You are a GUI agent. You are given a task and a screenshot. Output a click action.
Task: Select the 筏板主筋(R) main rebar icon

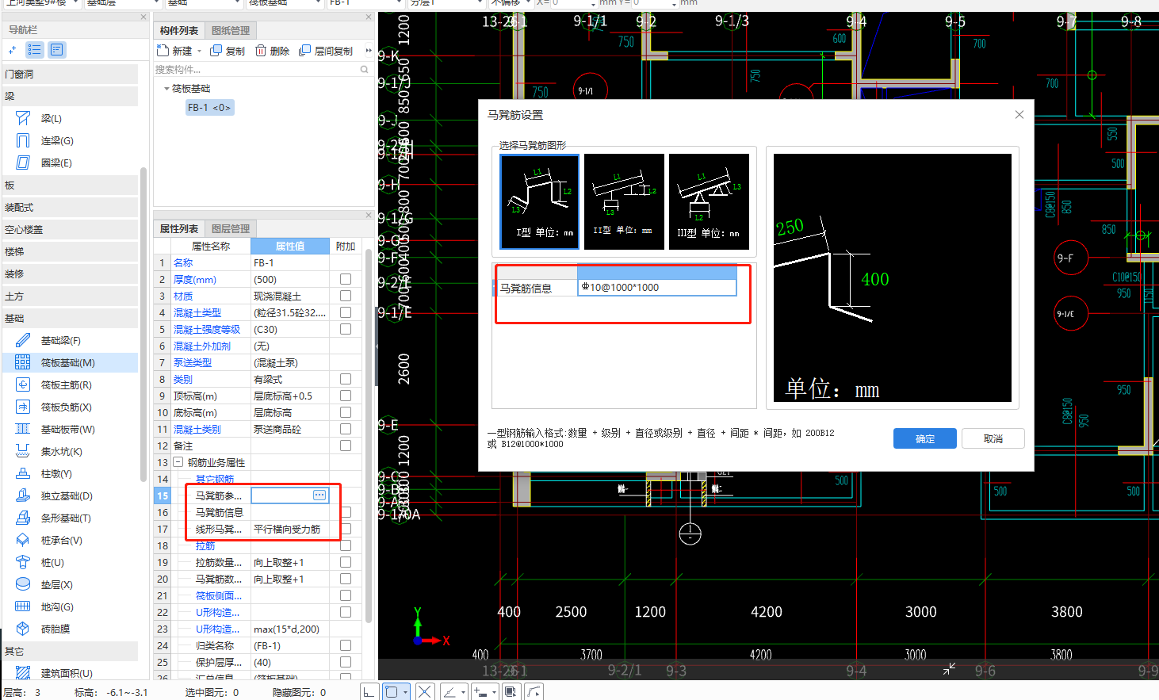pyautogui.click(x=23, y=384)
